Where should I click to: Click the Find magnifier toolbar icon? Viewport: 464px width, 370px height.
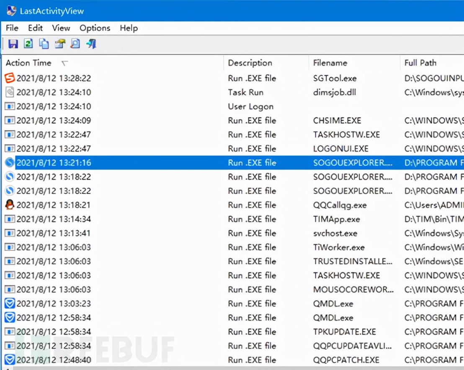click(75, 44)
